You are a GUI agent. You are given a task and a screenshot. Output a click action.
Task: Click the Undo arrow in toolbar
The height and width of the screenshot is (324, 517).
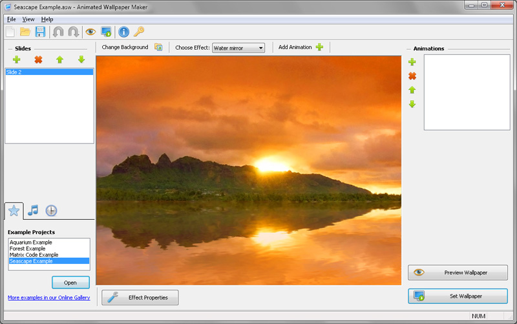(58, 32)
